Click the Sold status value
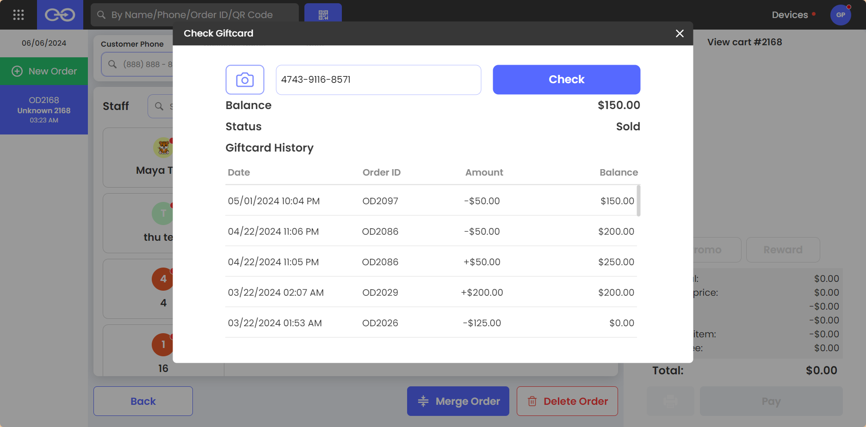This screenshot has height=427, width=866. (628, 126)
